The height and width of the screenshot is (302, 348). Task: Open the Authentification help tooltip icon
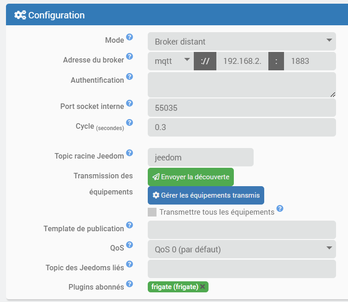coord(130,77)
